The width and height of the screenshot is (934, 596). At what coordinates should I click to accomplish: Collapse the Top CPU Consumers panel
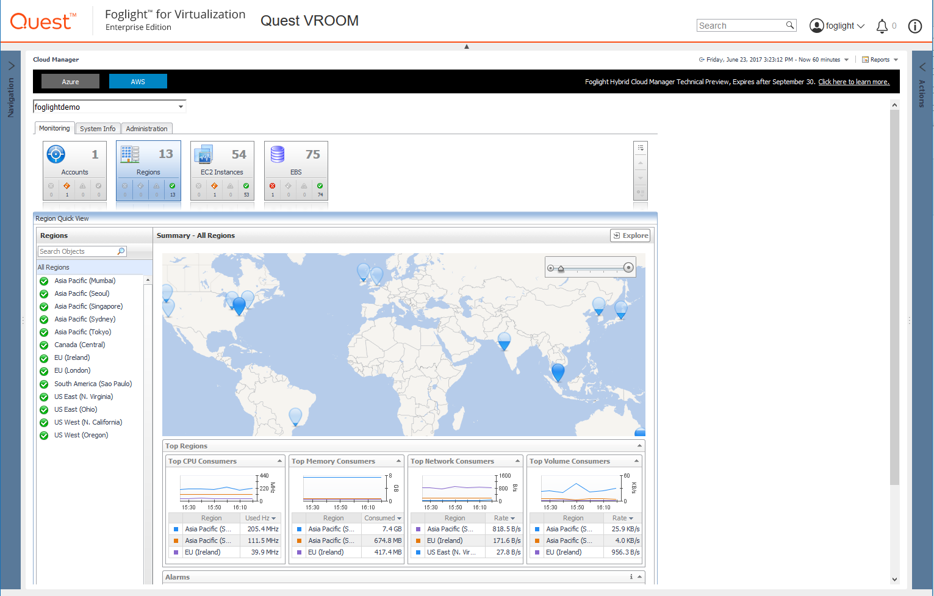[x=279, y=461]
